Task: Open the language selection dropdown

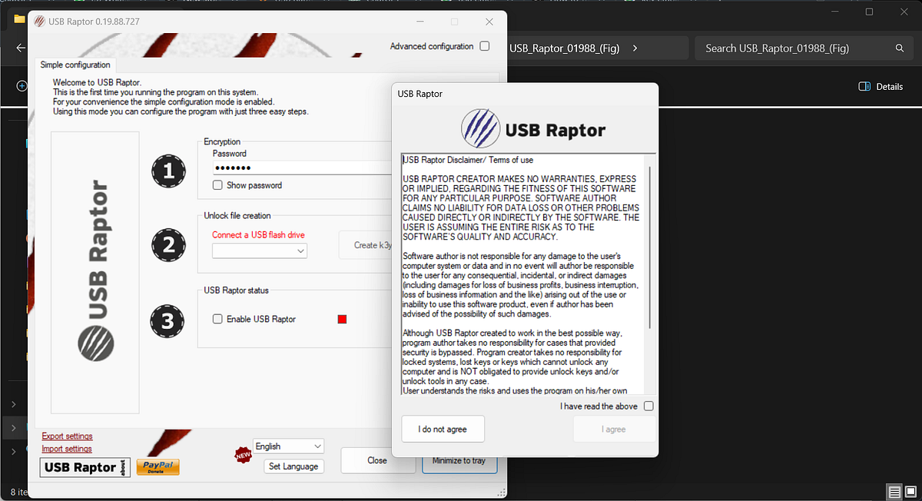Action: [288, 446]
